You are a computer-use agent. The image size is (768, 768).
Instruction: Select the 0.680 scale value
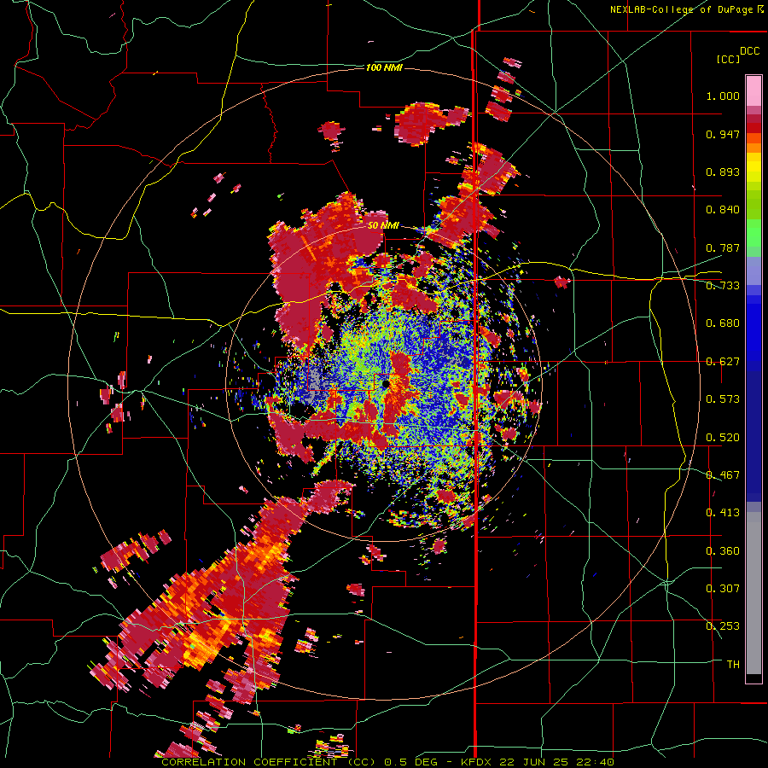click(723, 323)
